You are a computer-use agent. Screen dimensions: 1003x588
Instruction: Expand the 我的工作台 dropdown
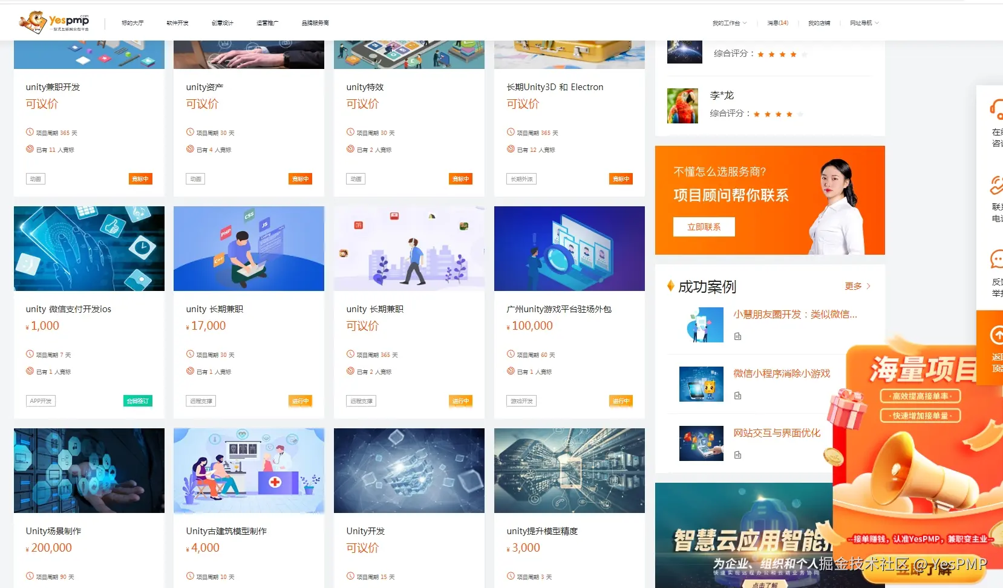pyautogui.click(x=730, y=23)
